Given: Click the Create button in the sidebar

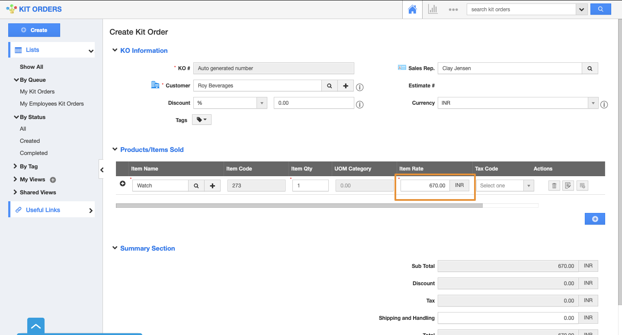Looking at the screenshot, I should (x=34, y=30).
